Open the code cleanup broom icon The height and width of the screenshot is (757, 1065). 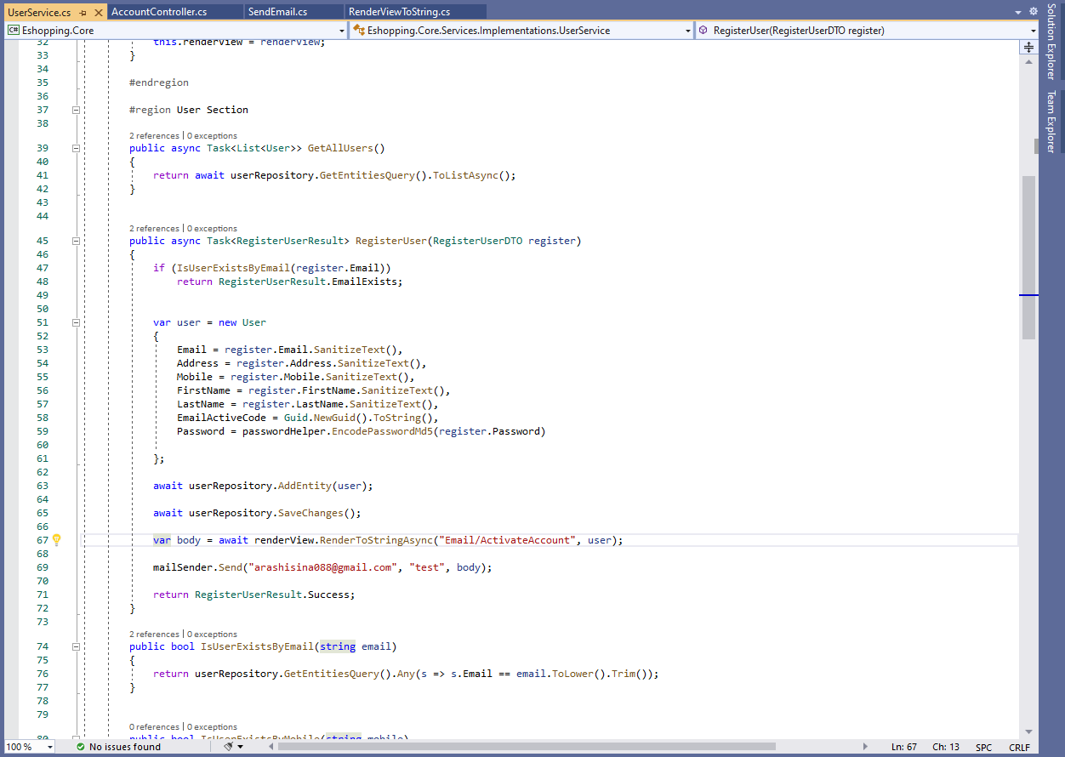(228, 747)
